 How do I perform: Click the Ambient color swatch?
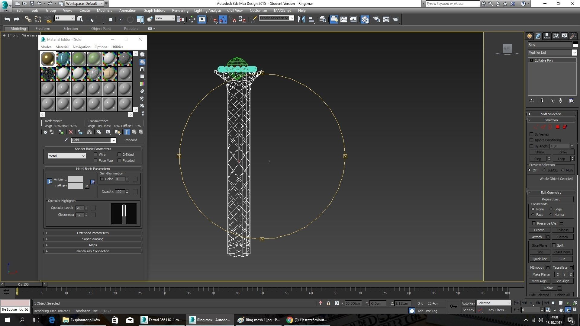pos(75,179)
